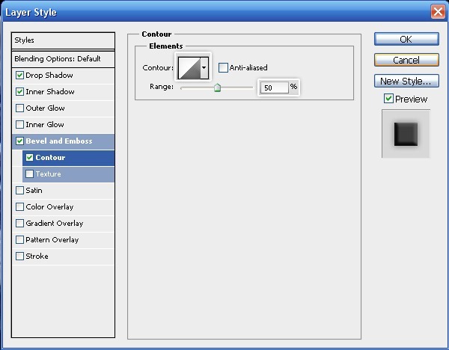Select the Styles list heading
Screen dimensions: 449x350
pyautogui.click(x=64, y=40)
